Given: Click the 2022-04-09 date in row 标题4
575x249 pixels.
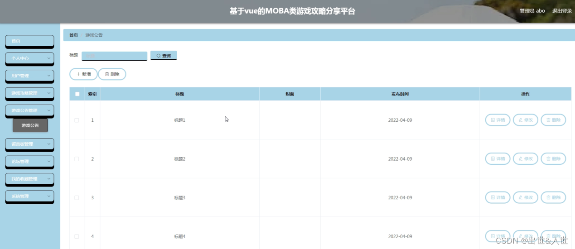Looking at the screenshot, I should tap(400, 236).
